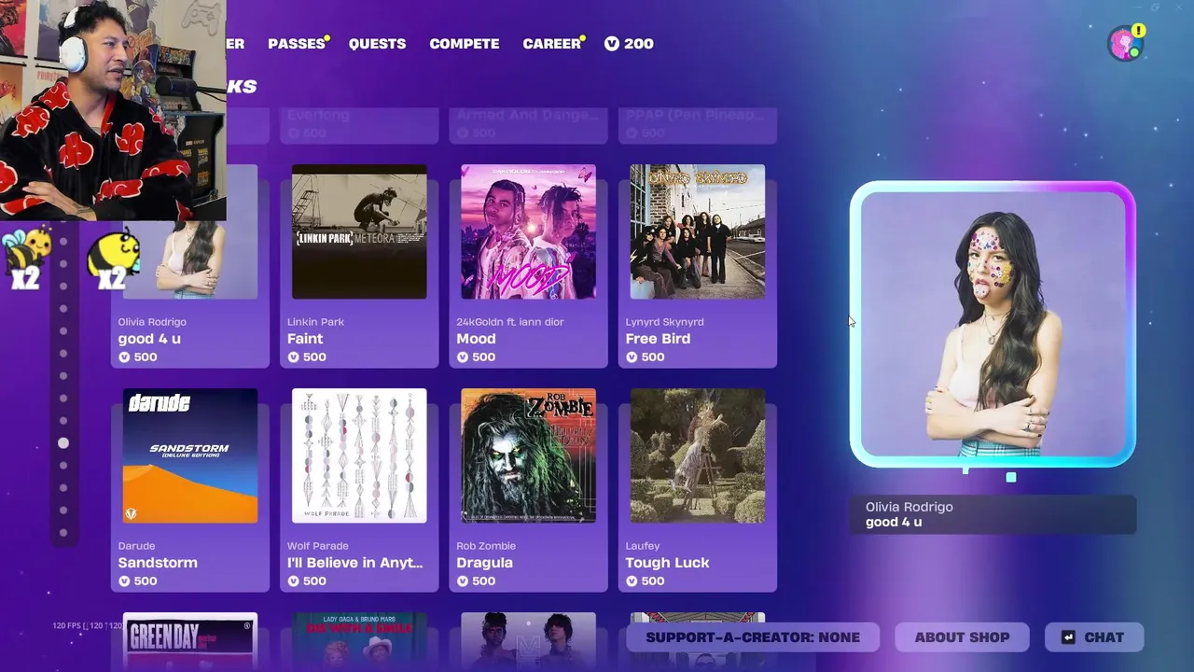Select the Green Day album cover

click(x=190, y=642)
